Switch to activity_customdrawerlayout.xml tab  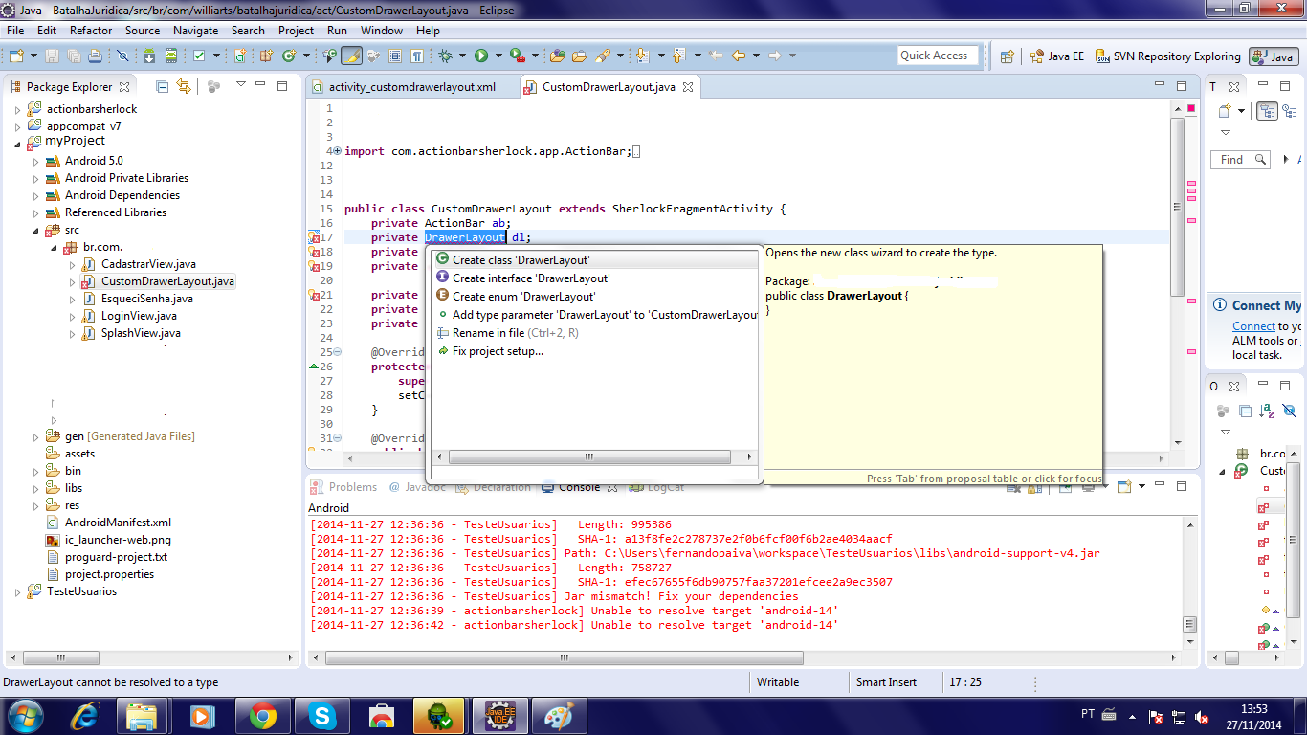[x=411, y=87]
